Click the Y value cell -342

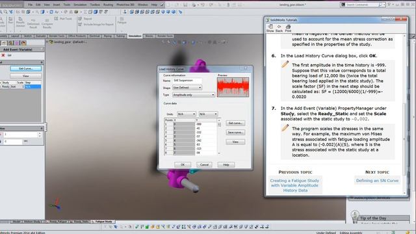205,140
